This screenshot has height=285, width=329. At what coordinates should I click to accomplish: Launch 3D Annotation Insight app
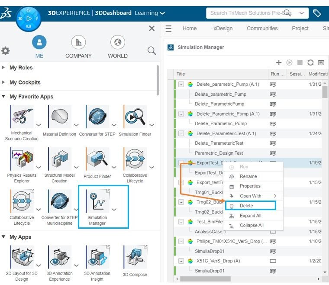point(97,257)
